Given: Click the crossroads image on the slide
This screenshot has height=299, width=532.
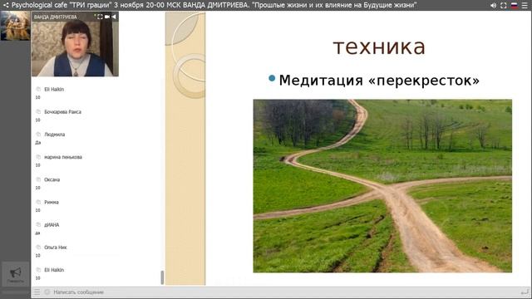Looking at the screenshot, I should (382, 186).
